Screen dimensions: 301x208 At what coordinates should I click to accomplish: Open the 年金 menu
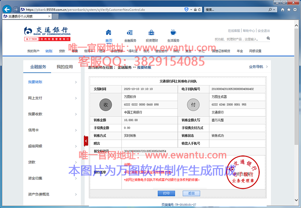(240, 51)
